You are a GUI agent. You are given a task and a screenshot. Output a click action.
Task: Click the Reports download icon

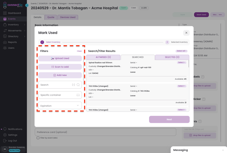(x=5, y=42)
